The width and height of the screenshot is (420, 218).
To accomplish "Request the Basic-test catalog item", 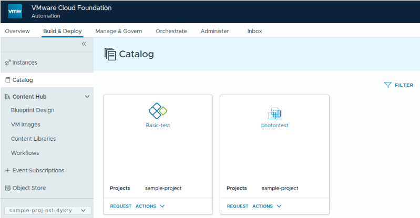I will [x=121, y=206].
